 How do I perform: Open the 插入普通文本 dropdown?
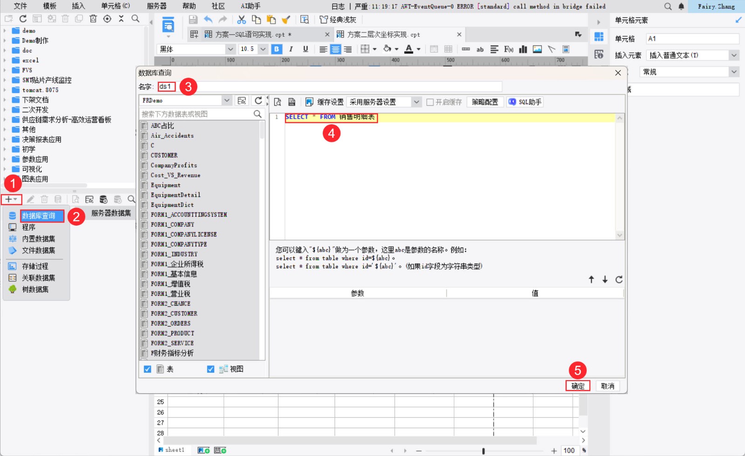[734, 55]
